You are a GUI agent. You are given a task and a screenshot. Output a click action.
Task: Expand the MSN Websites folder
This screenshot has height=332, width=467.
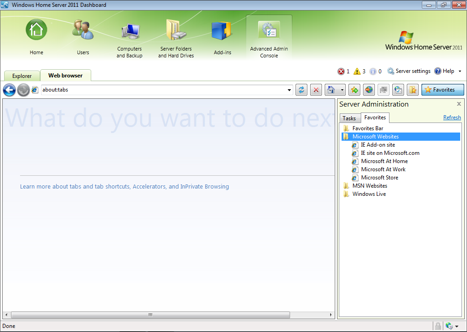(x=365, y=186)
